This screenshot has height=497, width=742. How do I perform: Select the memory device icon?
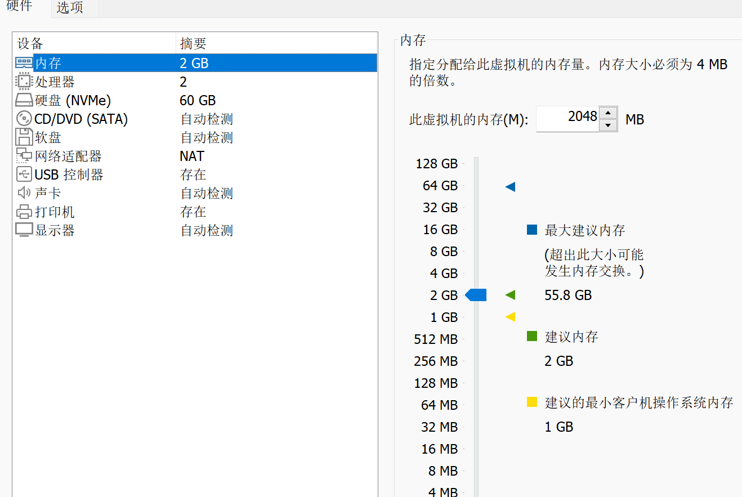coord(24,63)
